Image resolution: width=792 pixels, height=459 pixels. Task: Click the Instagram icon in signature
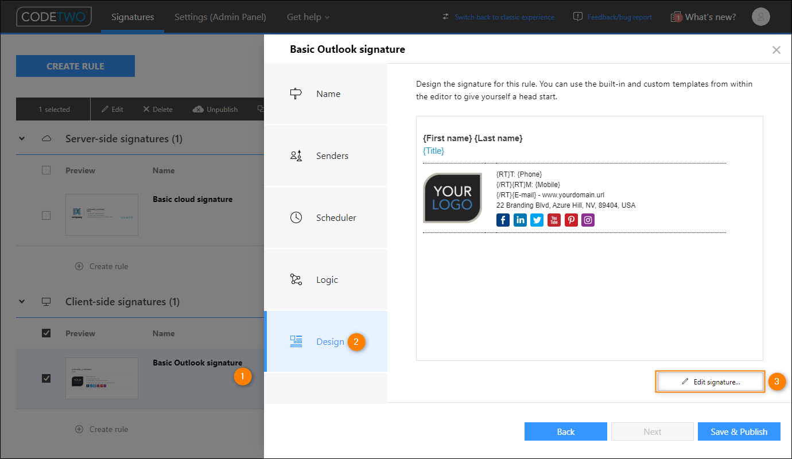point(588,220)
